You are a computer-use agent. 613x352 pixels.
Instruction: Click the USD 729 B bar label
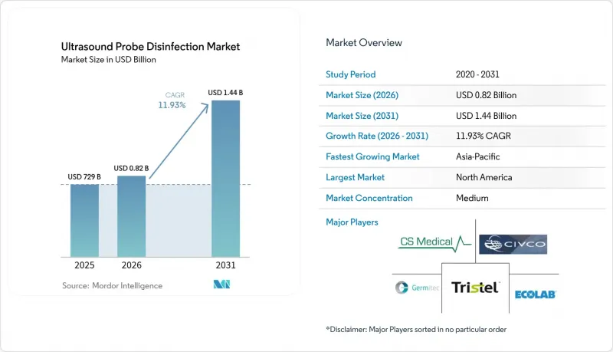84,177
